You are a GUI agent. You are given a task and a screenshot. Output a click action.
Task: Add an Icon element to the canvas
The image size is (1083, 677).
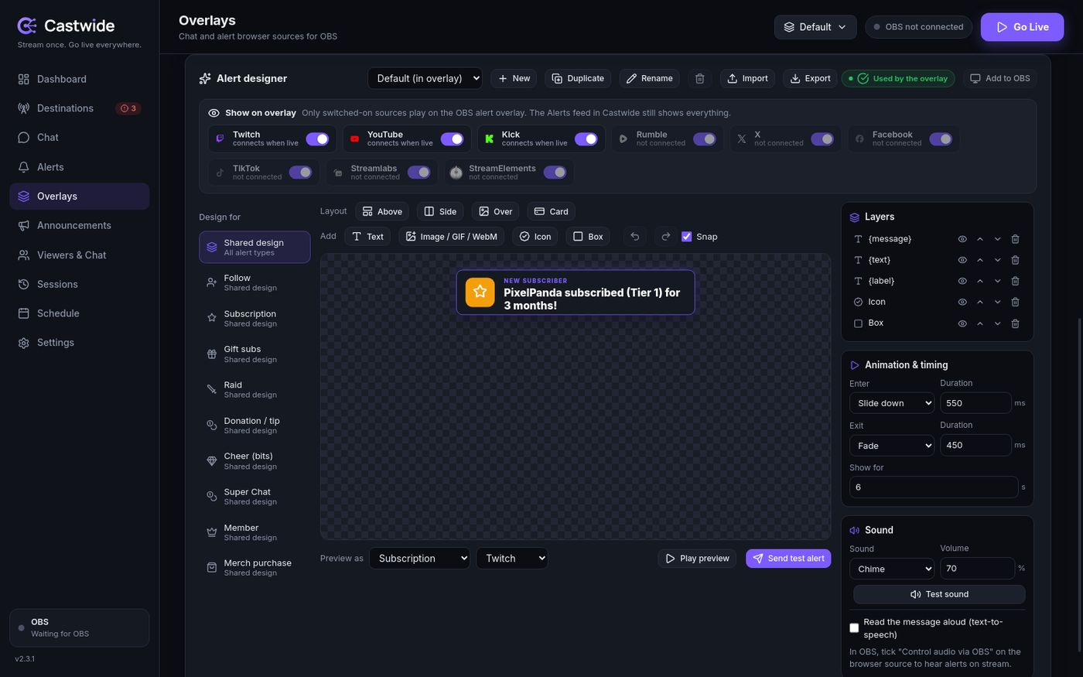(x=535, y=237)
